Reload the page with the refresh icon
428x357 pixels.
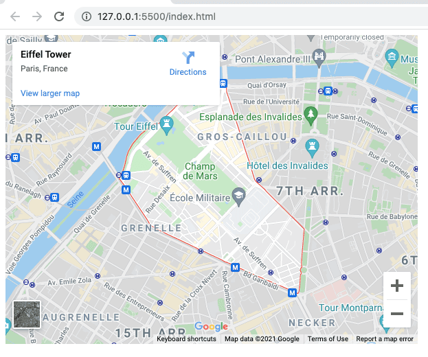pos(60,16)
